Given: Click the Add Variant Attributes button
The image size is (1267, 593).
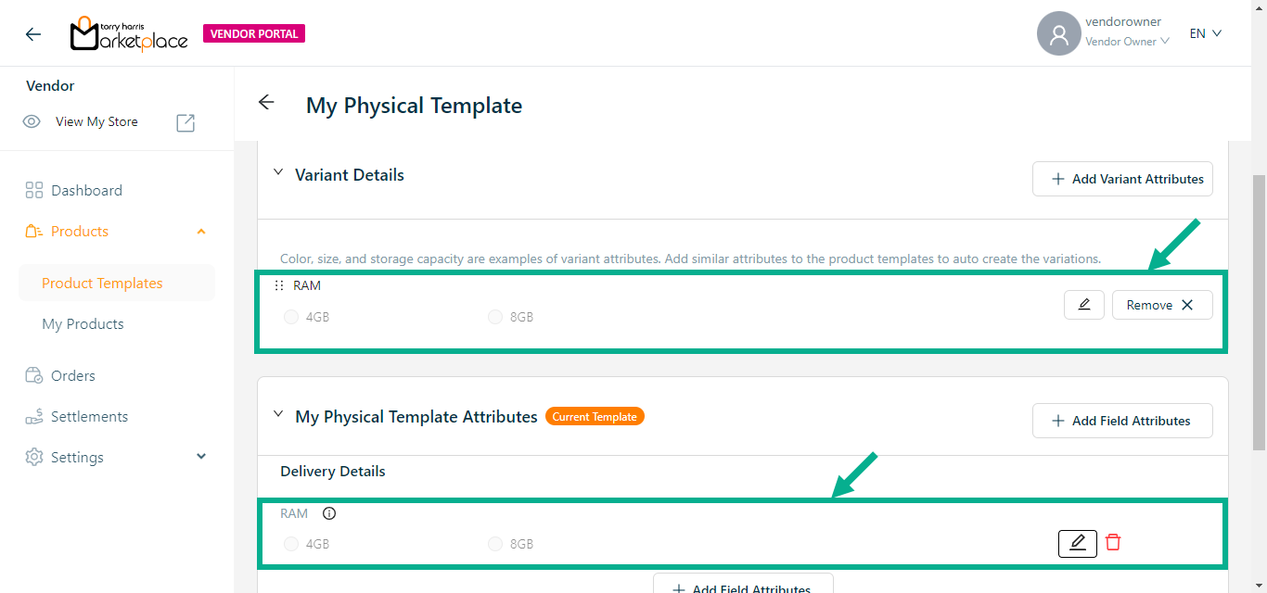Looking at the screenshot, I should pyautogui.click(x=1122, y=179).
